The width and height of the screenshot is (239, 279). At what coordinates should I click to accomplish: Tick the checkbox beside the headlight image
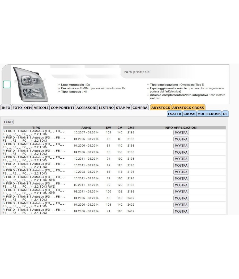[7, 84]
